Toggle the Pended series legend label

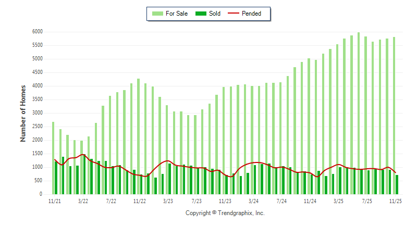pyautogui.click(x=252, y=14)
